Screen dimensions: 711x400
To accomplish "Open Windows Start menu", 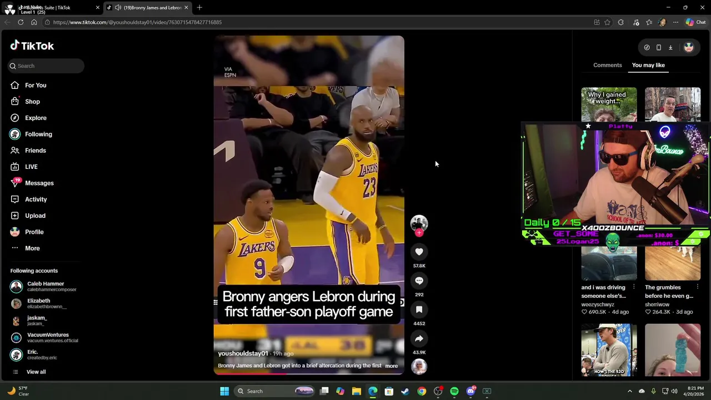I will tap(224, 391).
